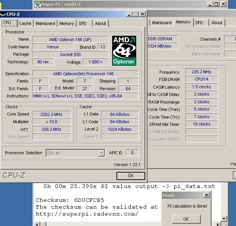Click the URL 'http://superpi.radeonx.com/'

point(87,214)
